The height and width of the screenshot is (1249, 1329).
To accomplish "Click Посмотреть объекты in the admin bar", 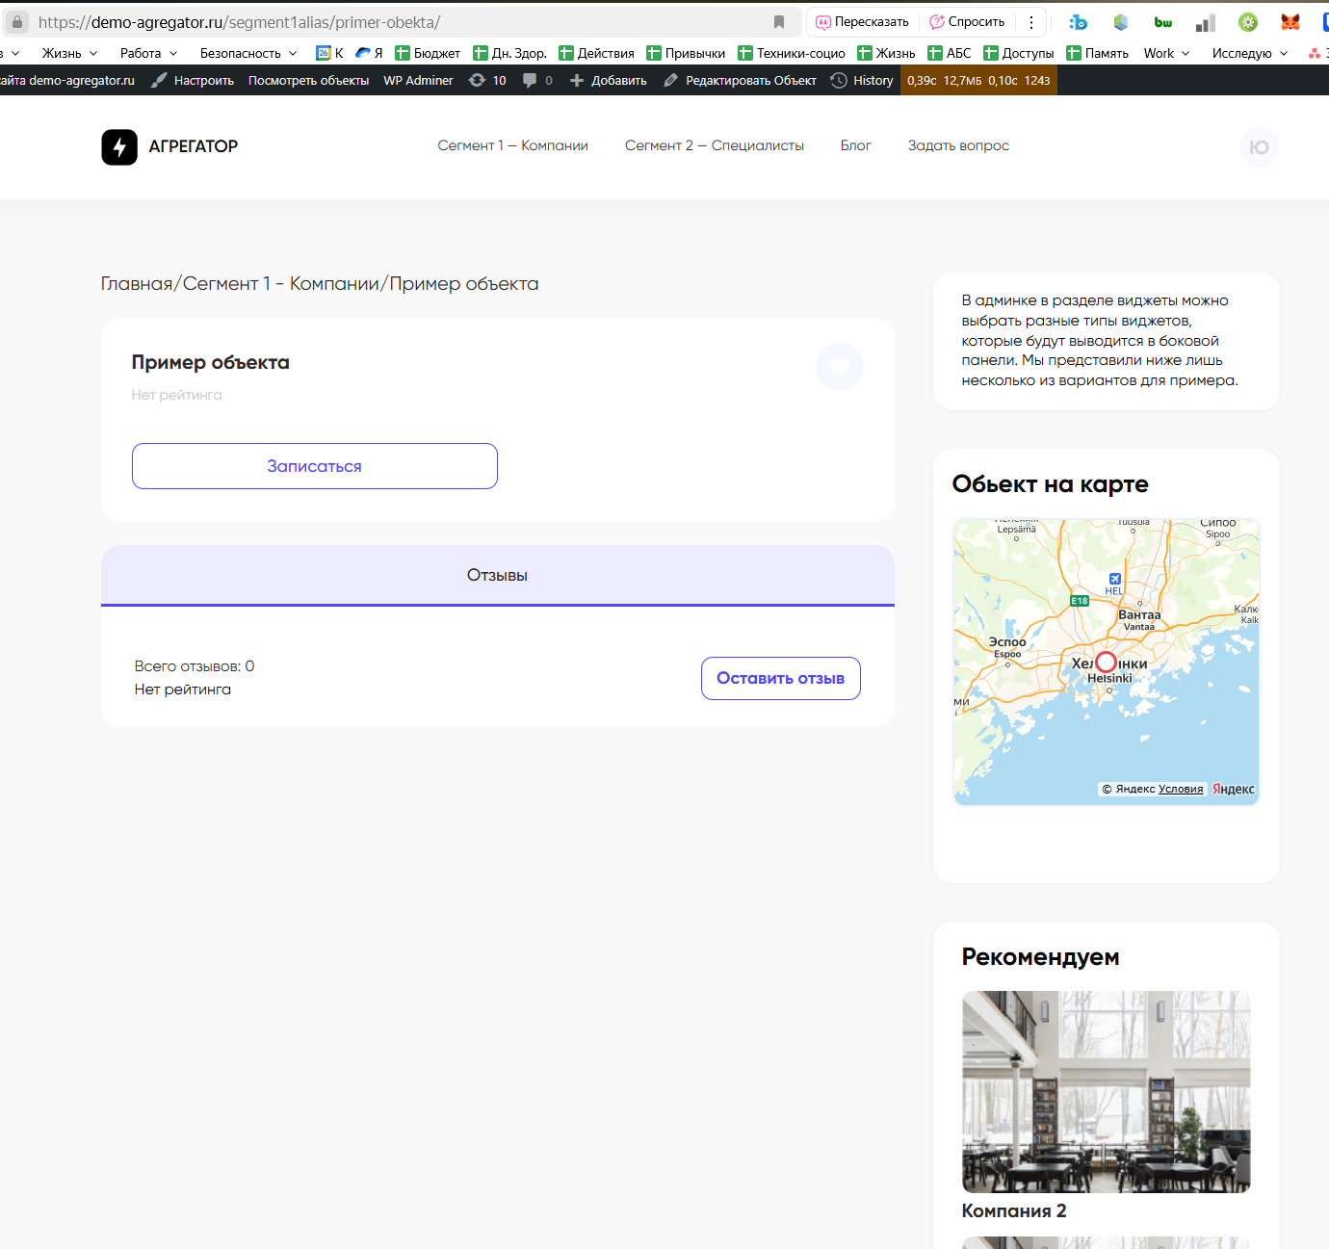I will point(308,80).
